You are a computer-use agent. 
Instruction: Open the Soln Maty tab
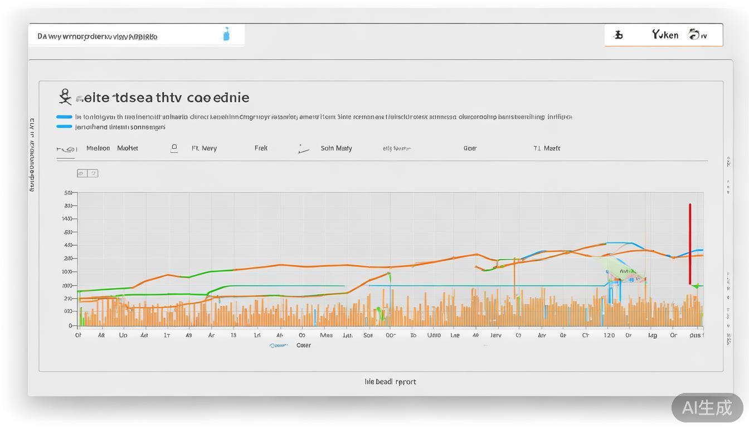click(x=336, y=148)
